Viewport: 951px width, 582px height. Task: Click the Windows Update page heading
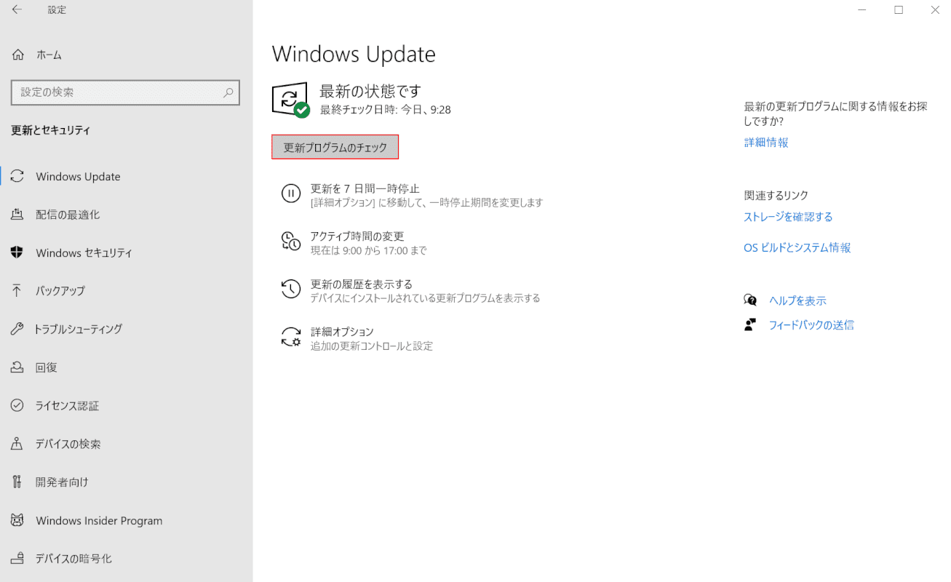pos(354,55)
